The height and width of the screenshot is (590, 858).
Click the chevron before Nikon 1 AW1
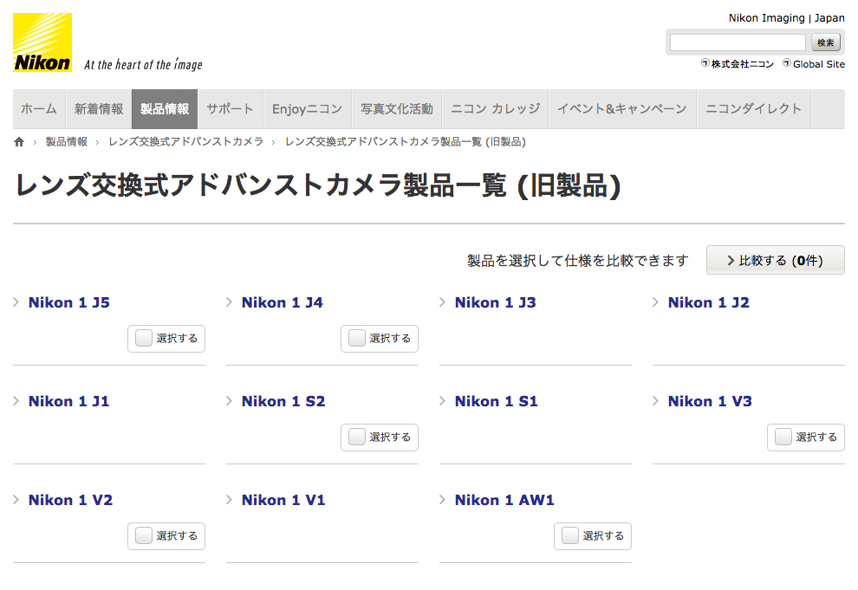[x=443, y=500]
